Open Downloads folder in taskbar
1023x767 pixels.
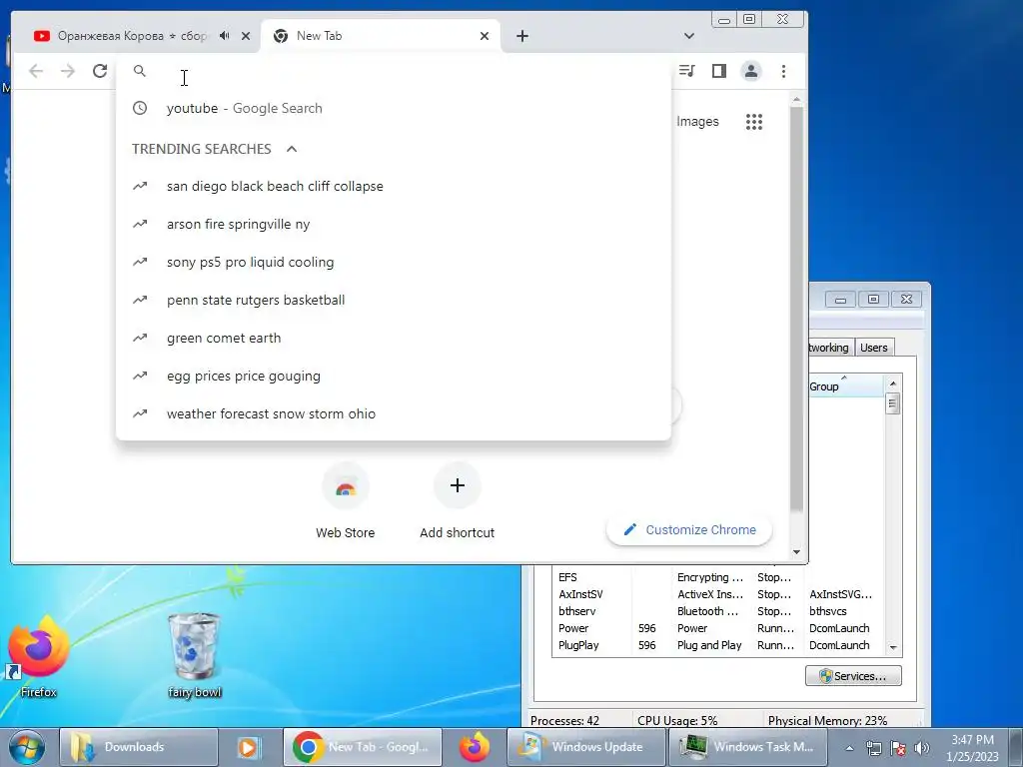[x=138, y=747]
